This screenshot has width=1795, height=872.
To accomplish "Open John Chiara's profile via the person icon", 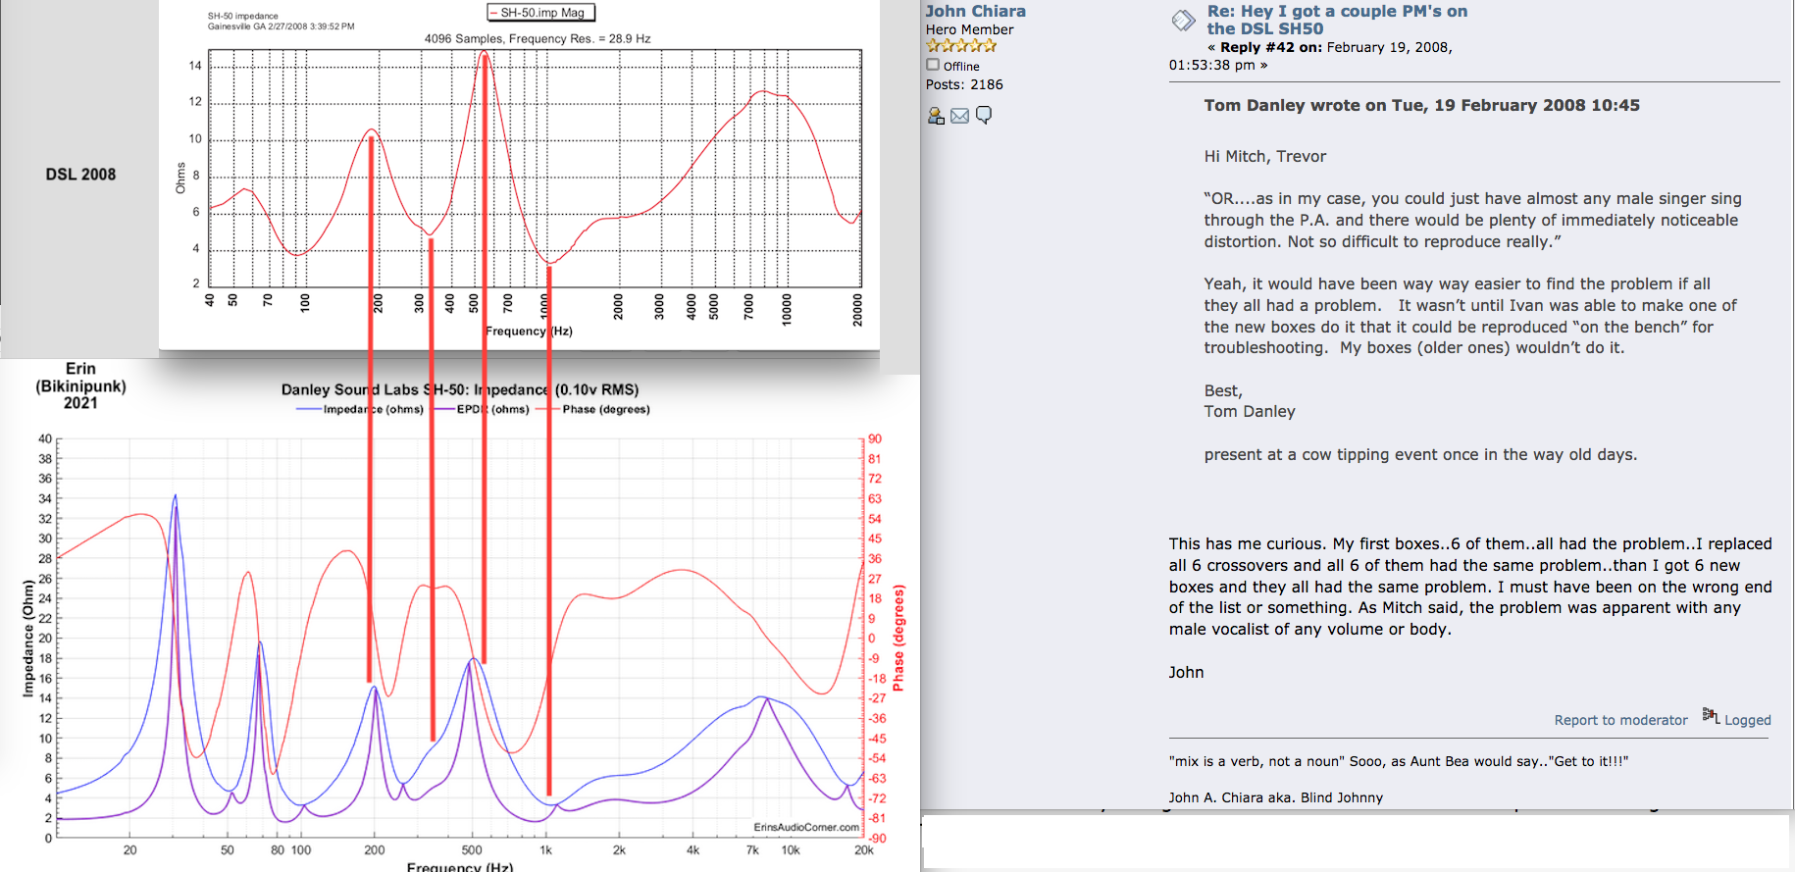I will pos(936,116).
